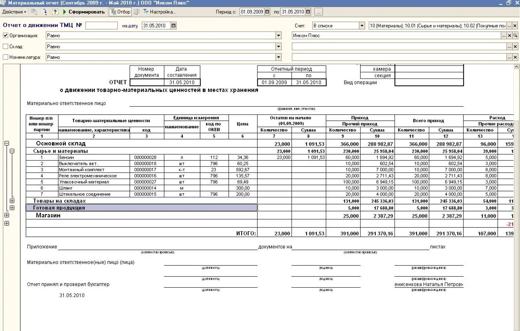
Task: Open the Счет comparison type dropdown
Action: pos(361,26)
